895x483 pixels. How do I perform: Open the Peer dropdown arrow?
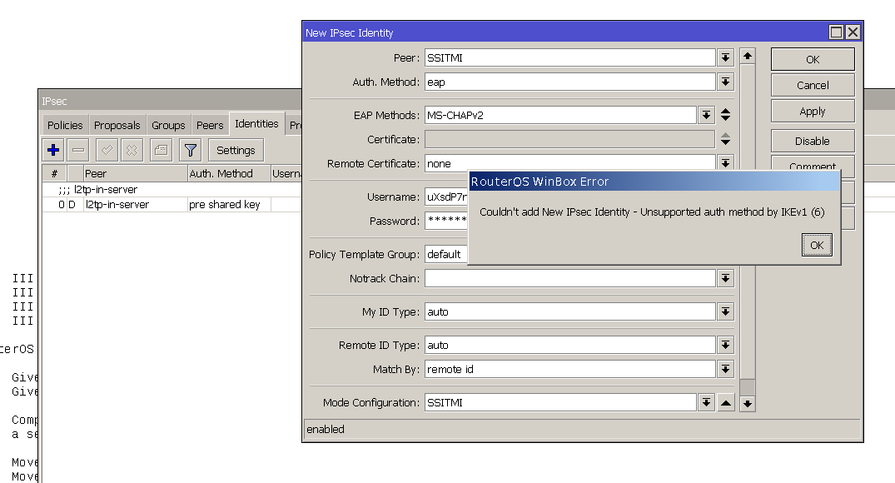[725, 57]
